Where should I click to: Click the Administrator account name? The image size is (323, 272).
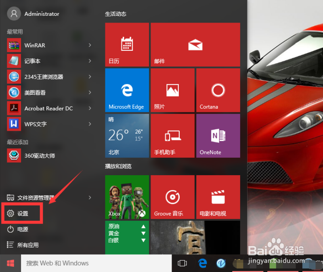coord(42,14)
